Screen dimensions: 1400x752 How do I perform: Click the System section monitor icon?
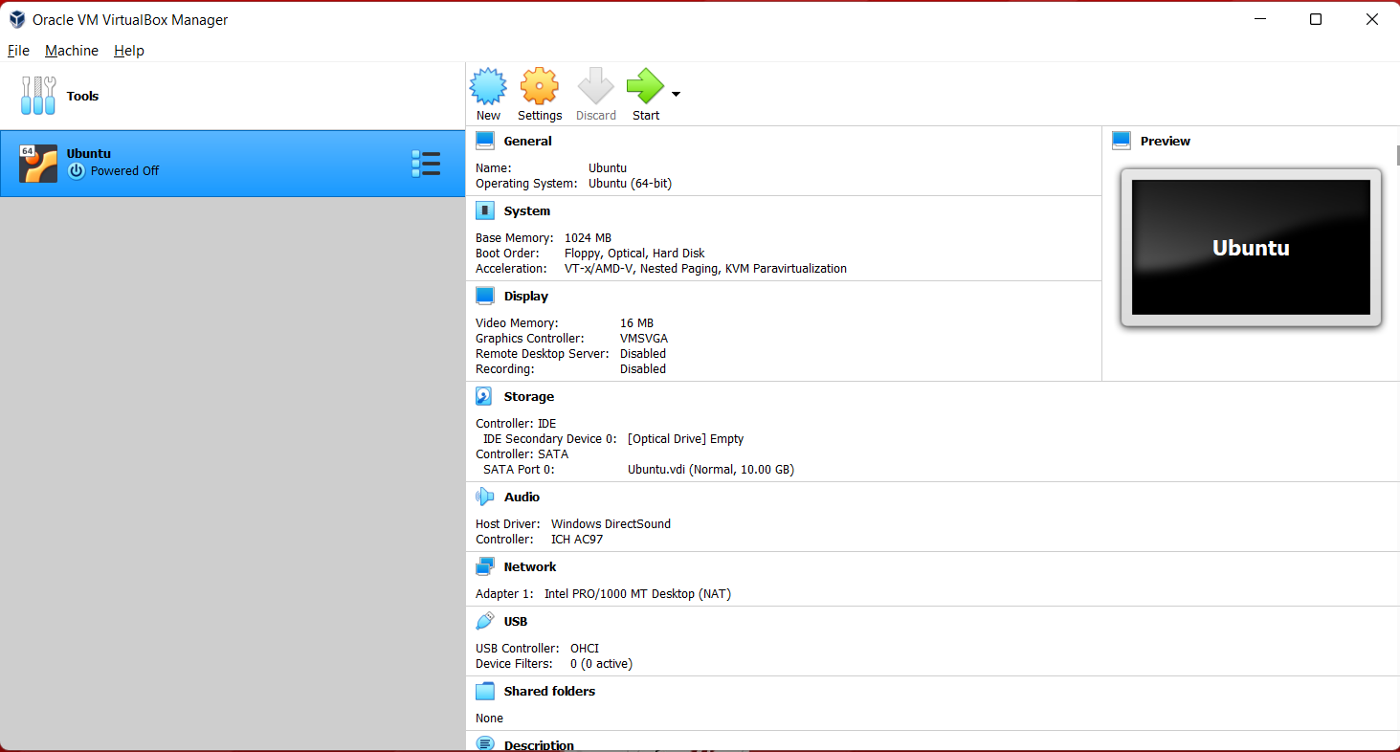484,210
